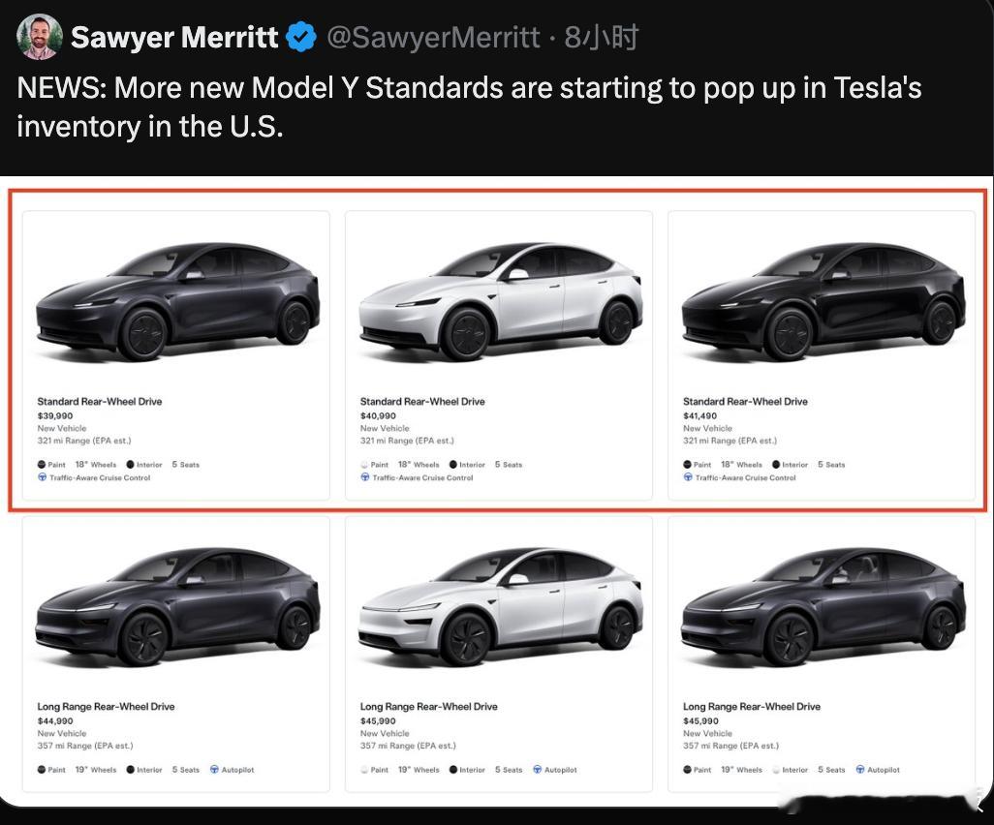Click the blue verified badge
994x825 pixels.
301,38
